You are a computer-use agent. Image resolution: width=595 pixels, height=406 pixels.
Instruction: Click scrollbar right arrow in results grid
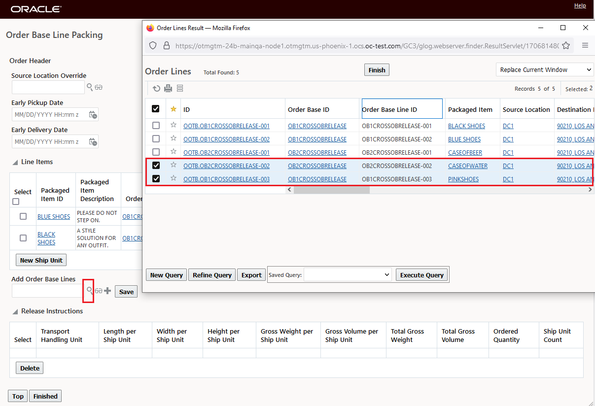click(590, 189)
